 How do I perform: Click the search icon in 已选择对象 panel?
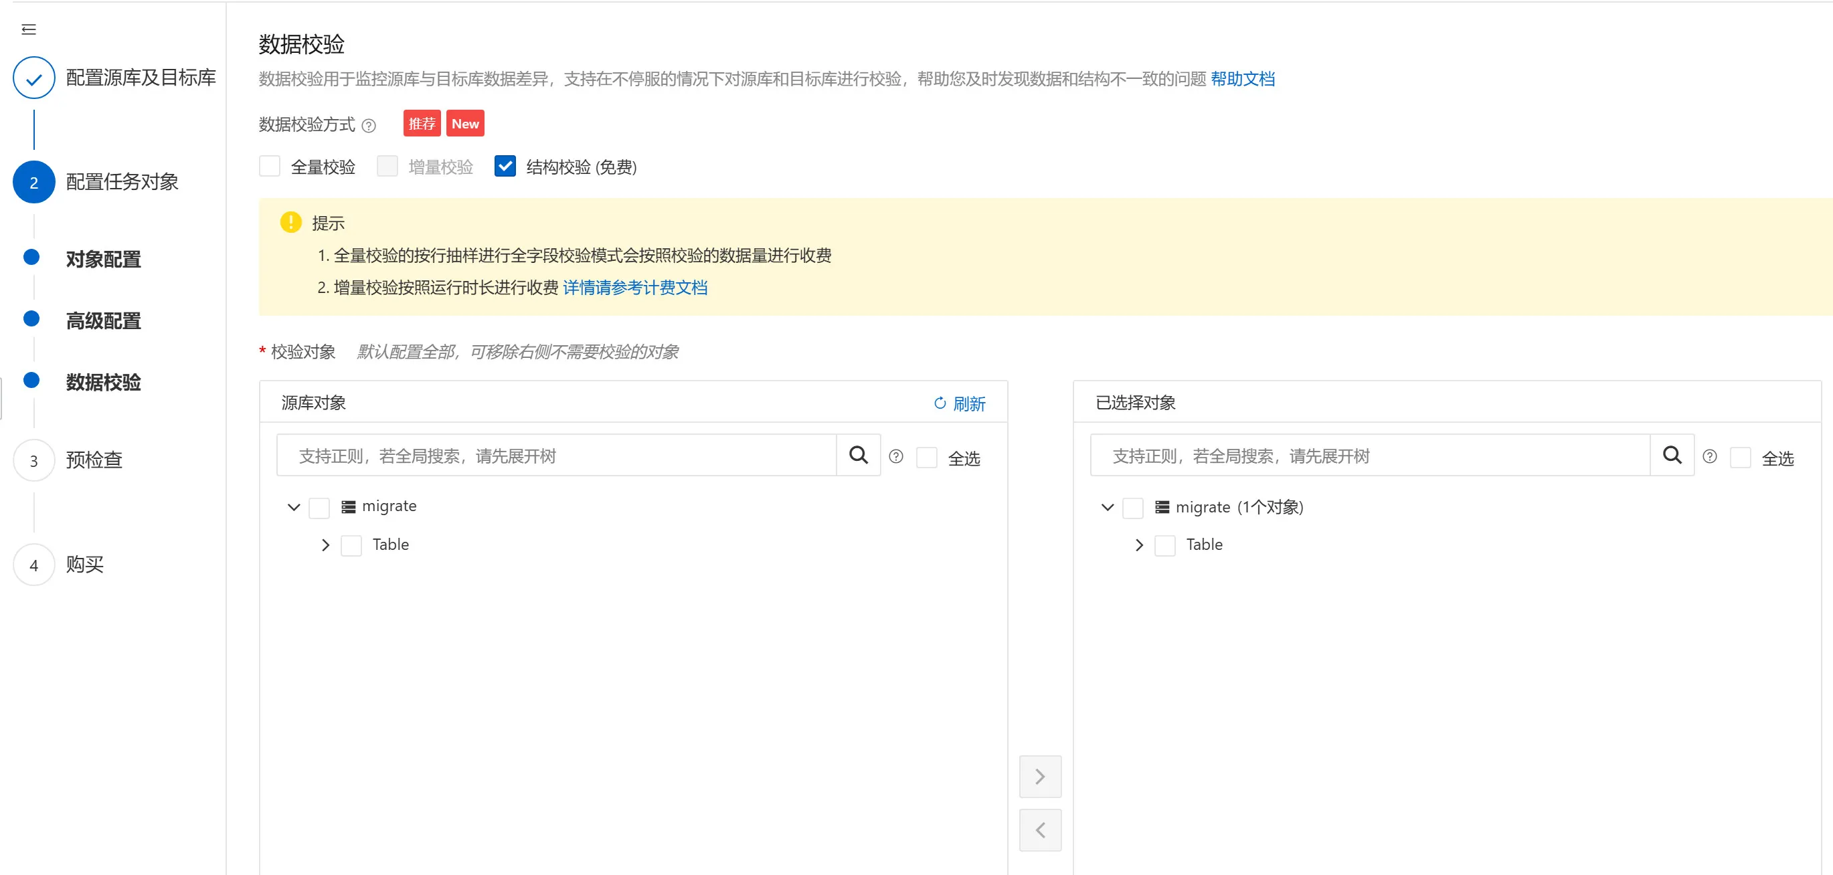(1672, 456)
